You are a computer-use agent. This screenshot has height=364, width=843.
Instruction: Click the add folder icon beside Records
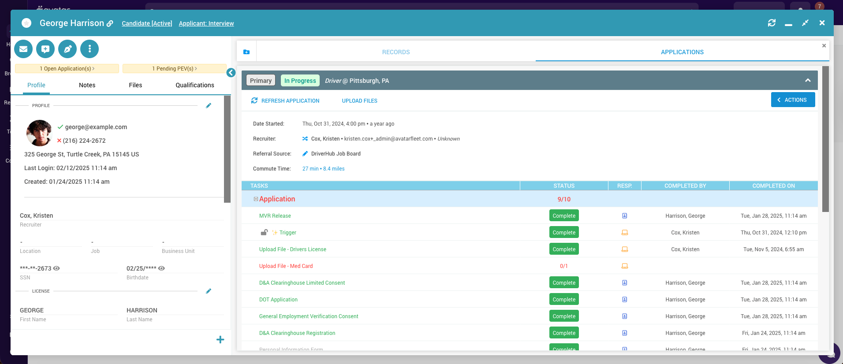(246, 52)
